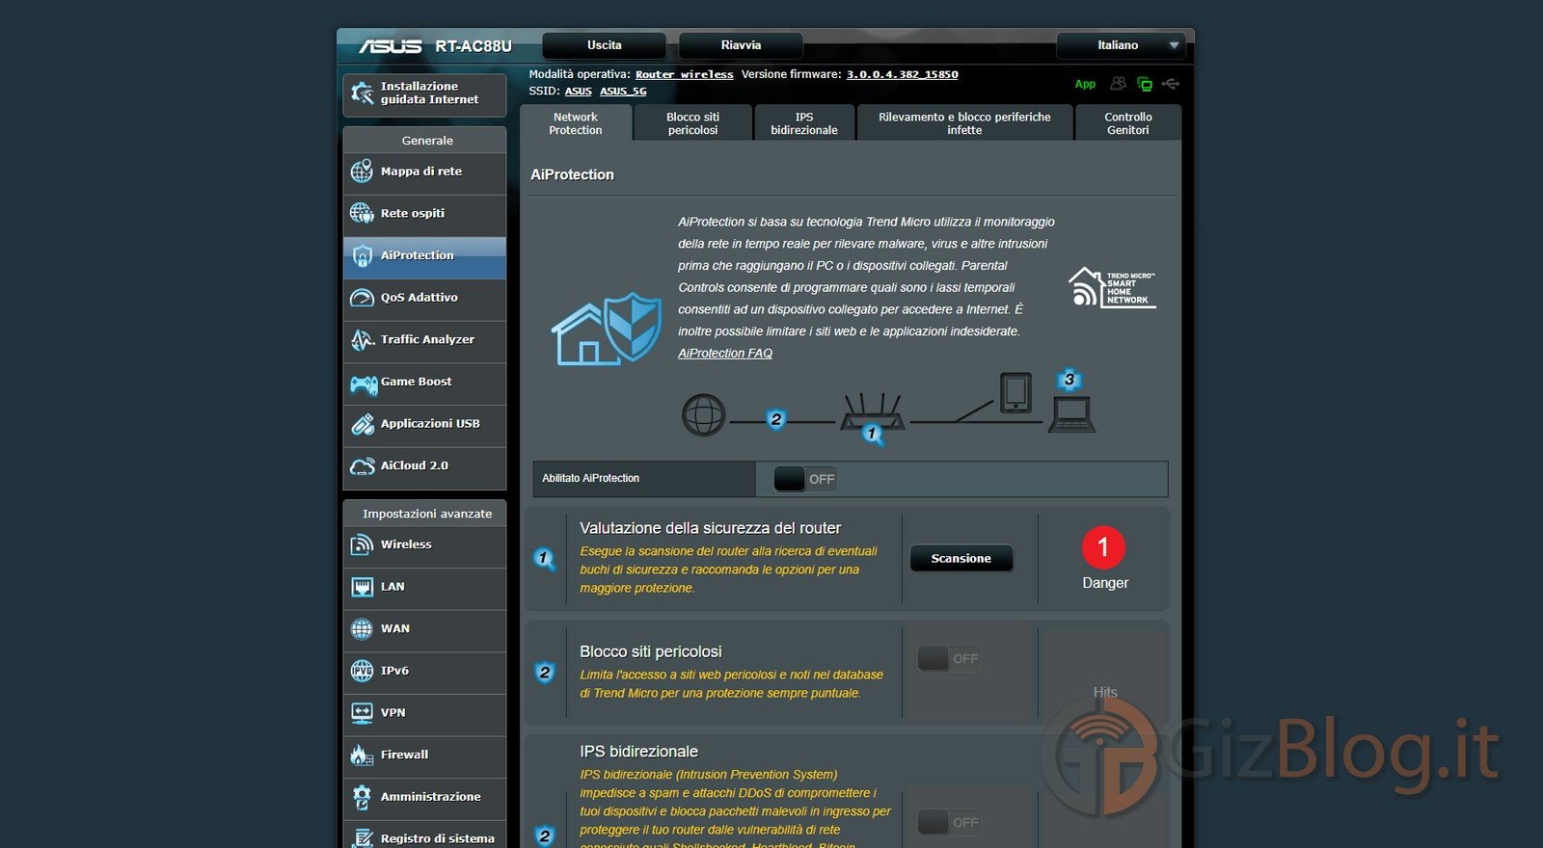Click the house and shield AiProtection illustration
Screen dimensions: 1543x848
(x=607, y=329)
